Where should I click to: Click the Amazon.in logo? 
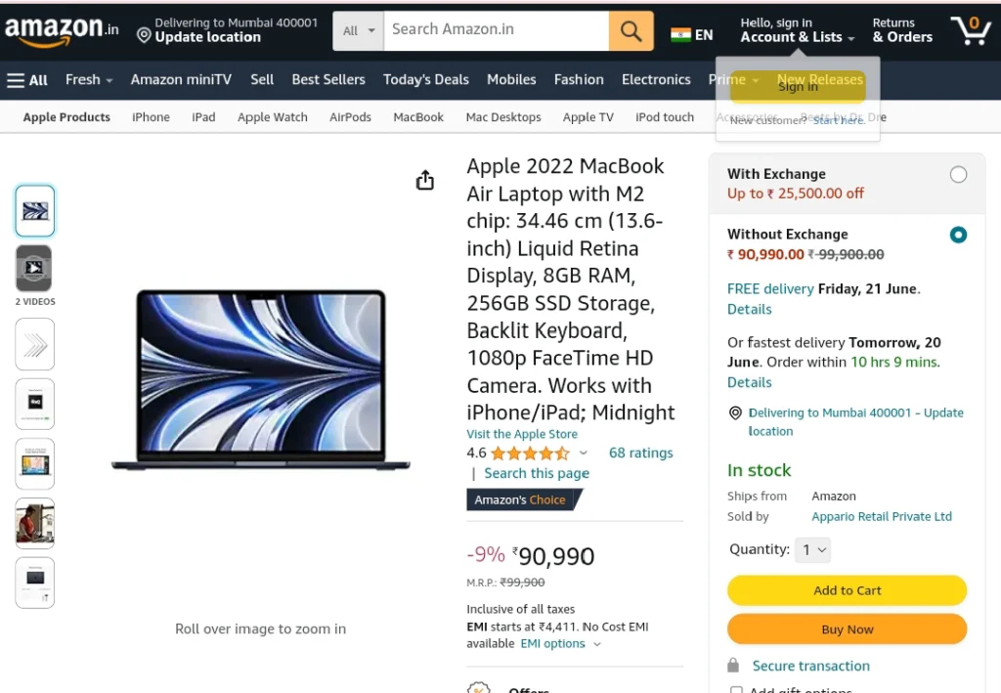tap(62, 30)
